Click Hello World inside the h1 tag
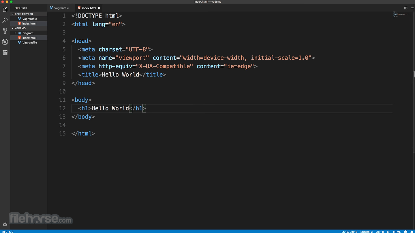The image size is (415, 233). point(110,108)
